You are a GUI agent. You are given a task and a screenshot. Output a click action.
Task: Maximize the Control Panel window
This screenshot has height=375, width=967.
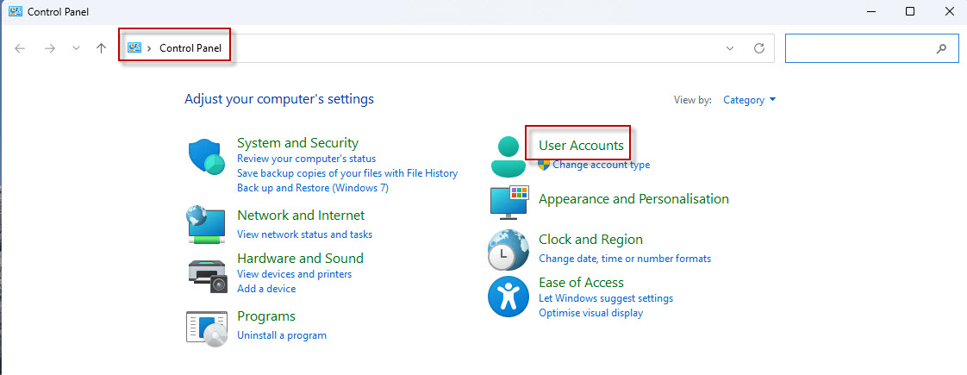click(x=910, y=11)
